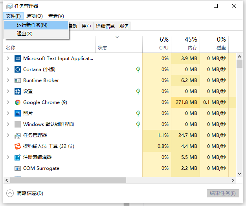Expand the 任务管理器 process entry
The image size is (246, 206).
pos(8,135)
